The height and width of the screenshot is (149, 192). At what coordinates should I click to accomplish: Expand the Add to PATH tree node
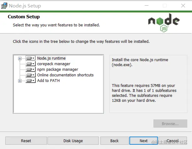[x=20, y=81]
